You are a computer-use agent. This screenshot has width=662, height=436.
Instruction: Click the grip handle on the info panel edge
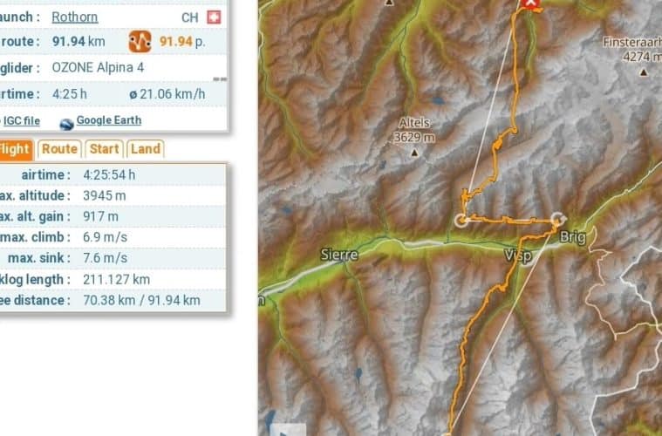220,79
